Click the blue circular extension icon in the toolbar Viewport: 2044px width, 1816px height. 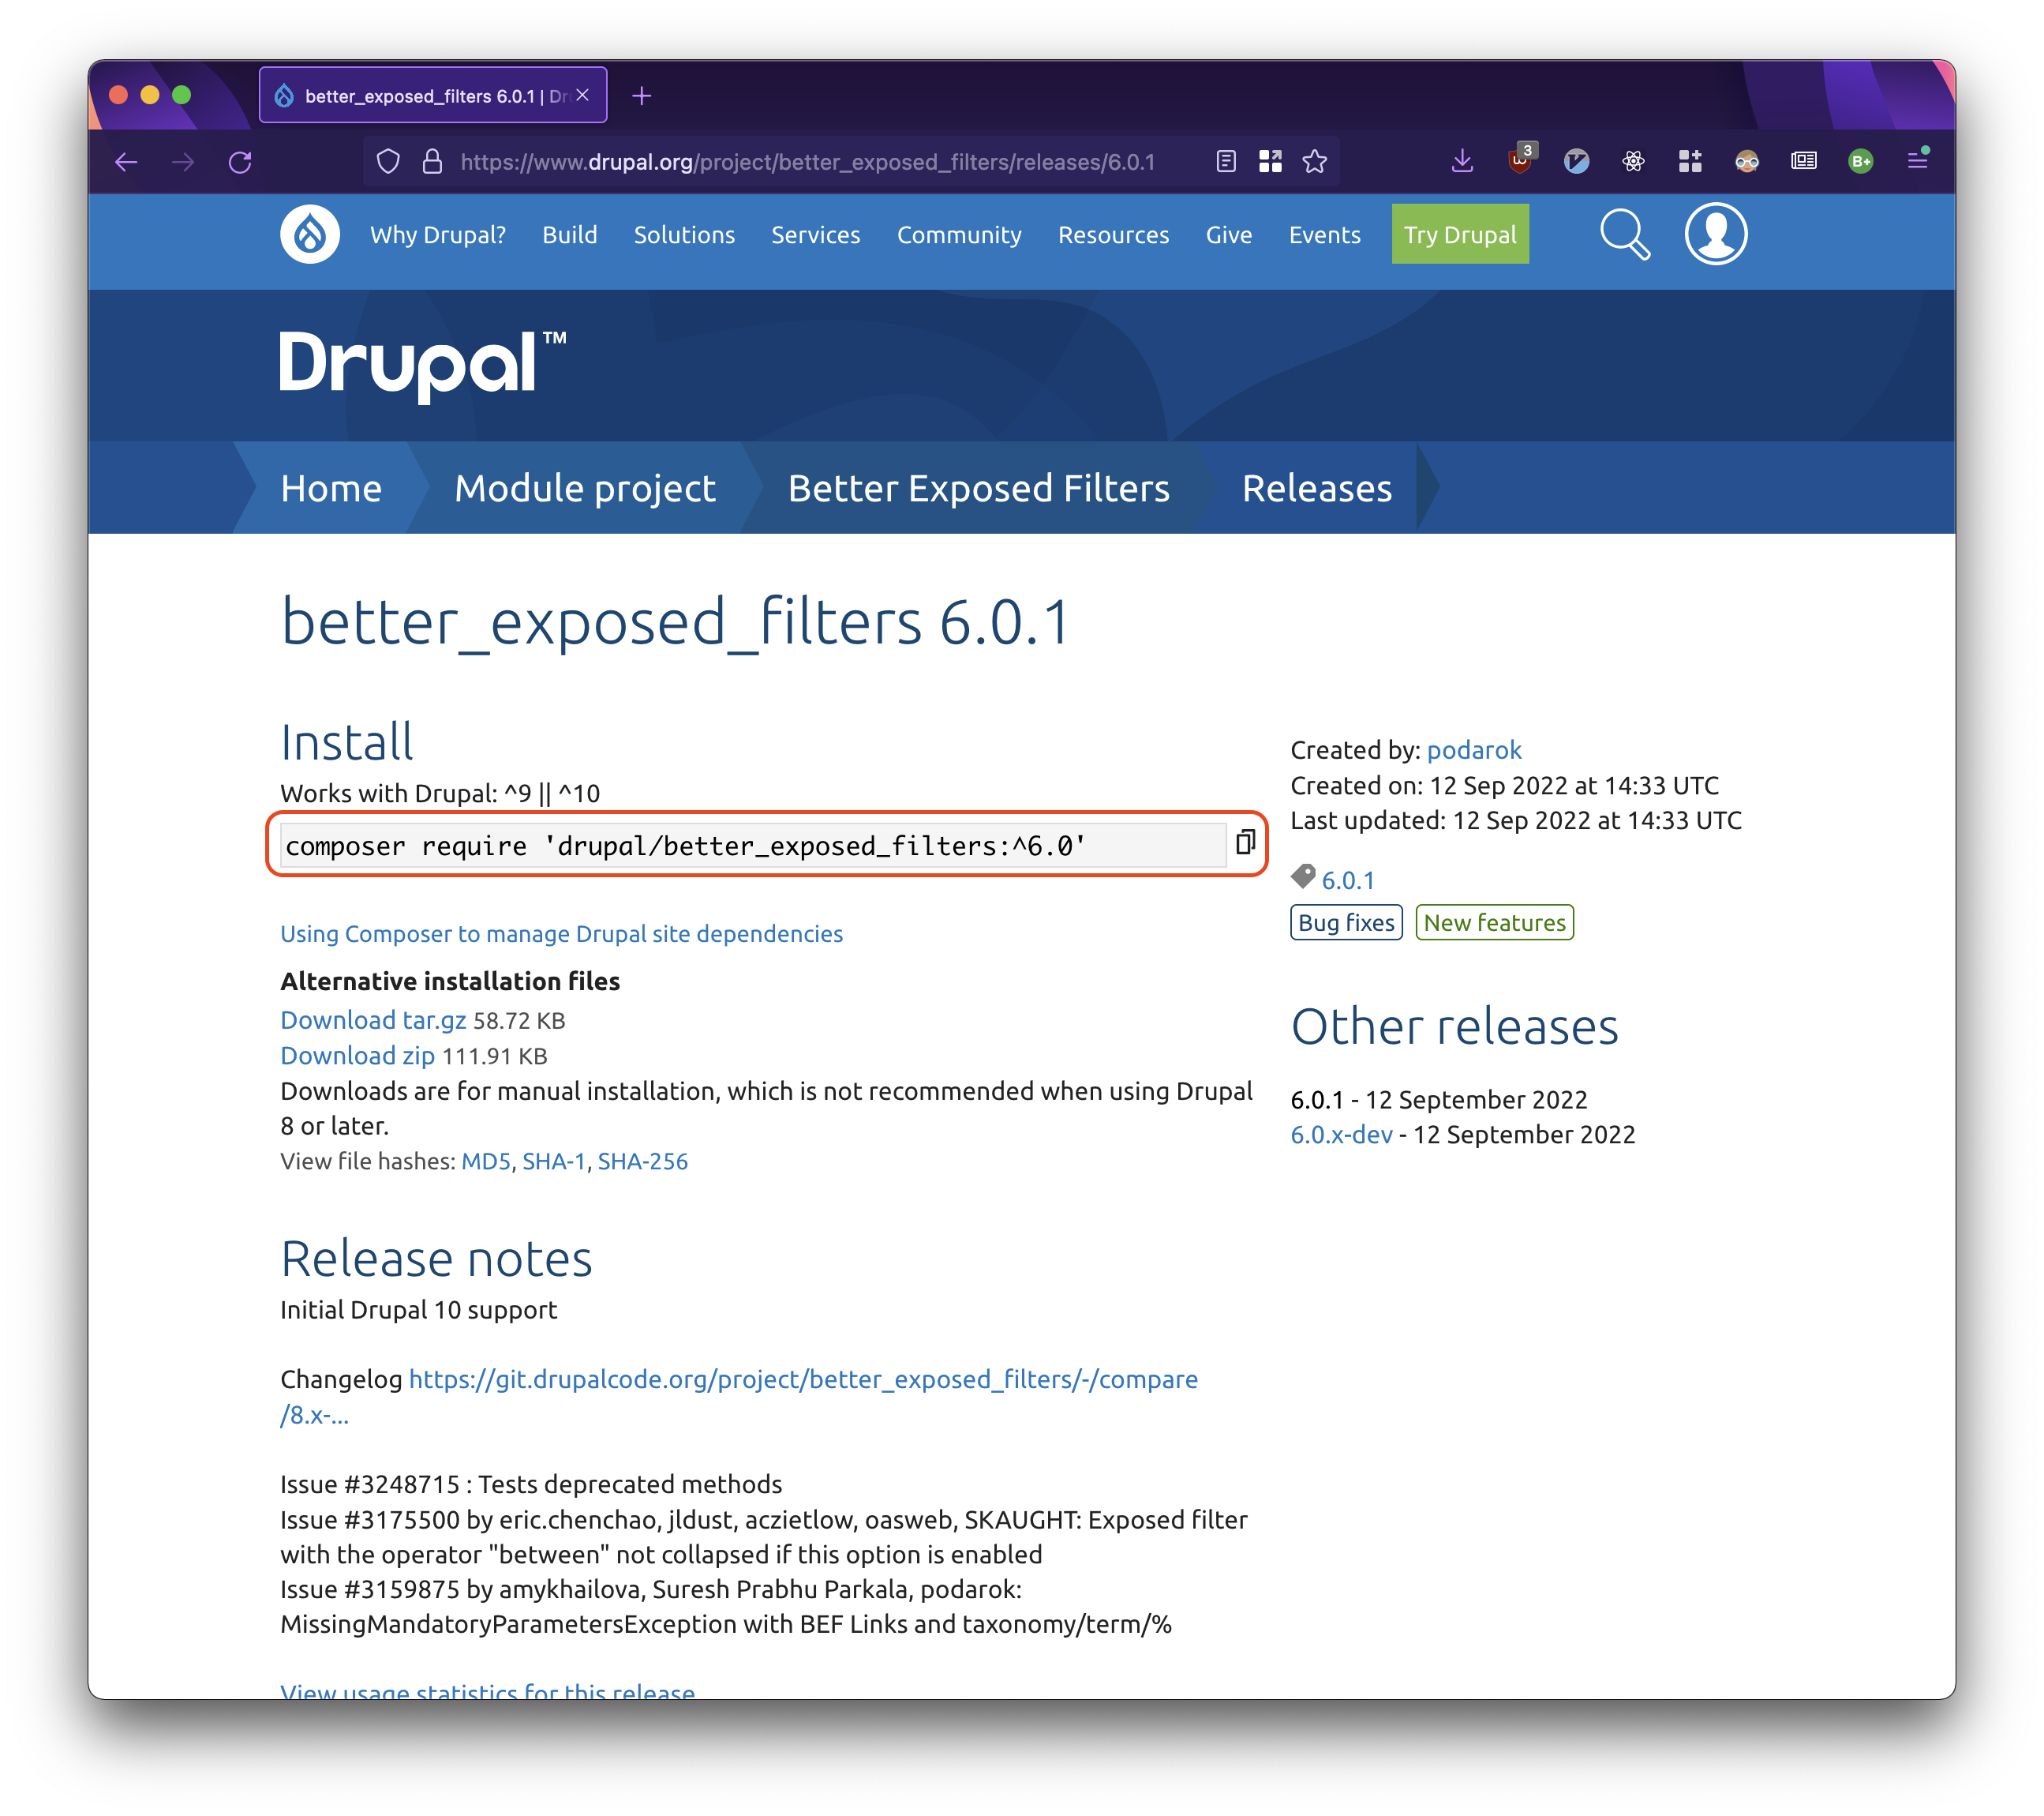[1577, 161]
